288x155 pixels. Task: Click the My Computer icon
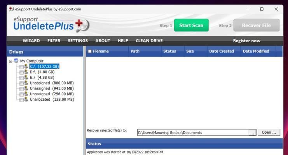pyautogui.click(x=16, y=61)
